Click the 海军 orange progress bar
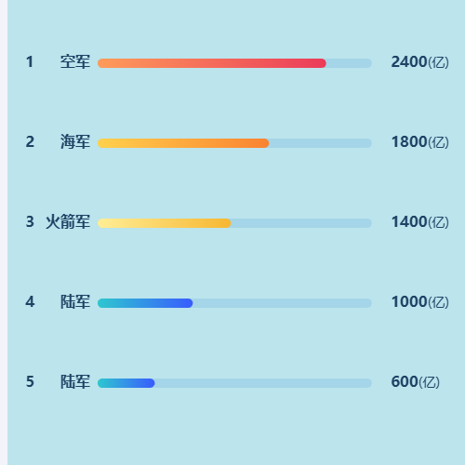This screenshot has width=465, height=465. (x=183, y=143)
